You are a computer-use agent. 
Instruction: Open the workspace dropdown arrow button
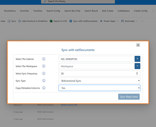(137, 66)
